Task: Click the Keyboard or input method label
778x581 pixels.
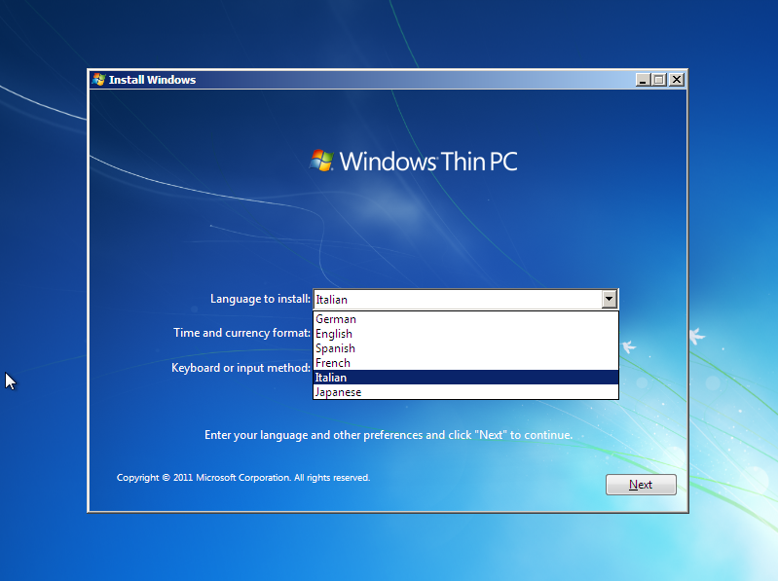Action: (x=241, y=368)
